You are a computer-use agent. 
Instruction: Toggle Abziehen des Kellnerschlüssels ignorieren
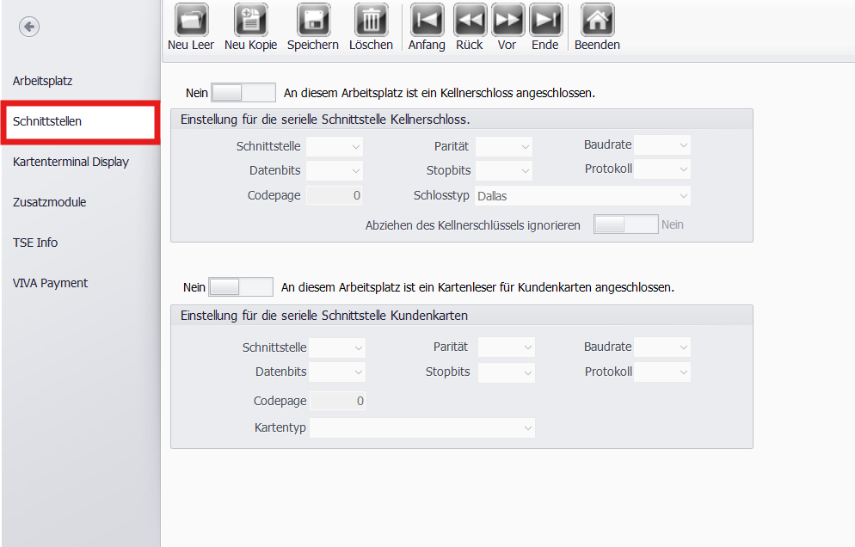pyautogui.click(x=625, y=224)
